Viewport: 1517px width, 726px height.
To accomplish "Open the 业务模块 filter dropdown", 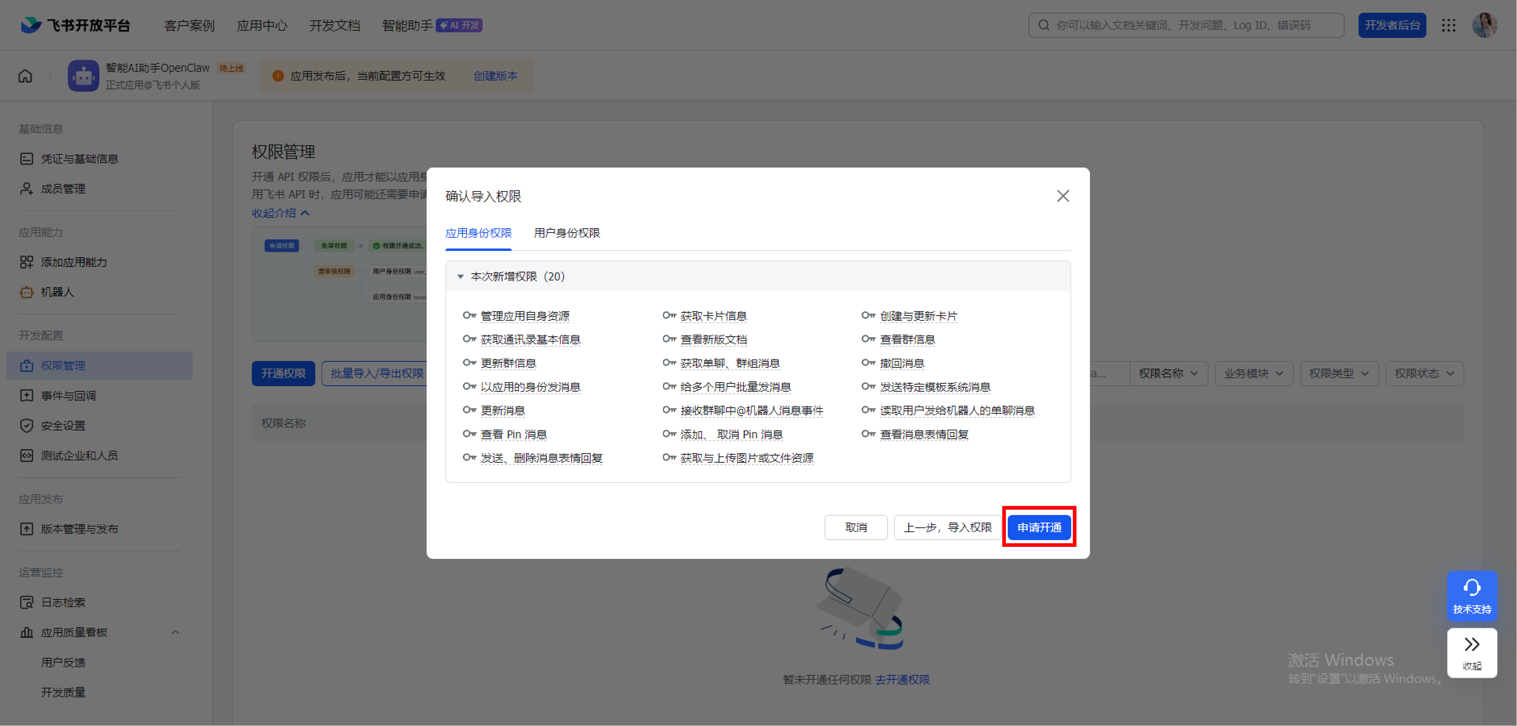I will [x=1254, y=373].
